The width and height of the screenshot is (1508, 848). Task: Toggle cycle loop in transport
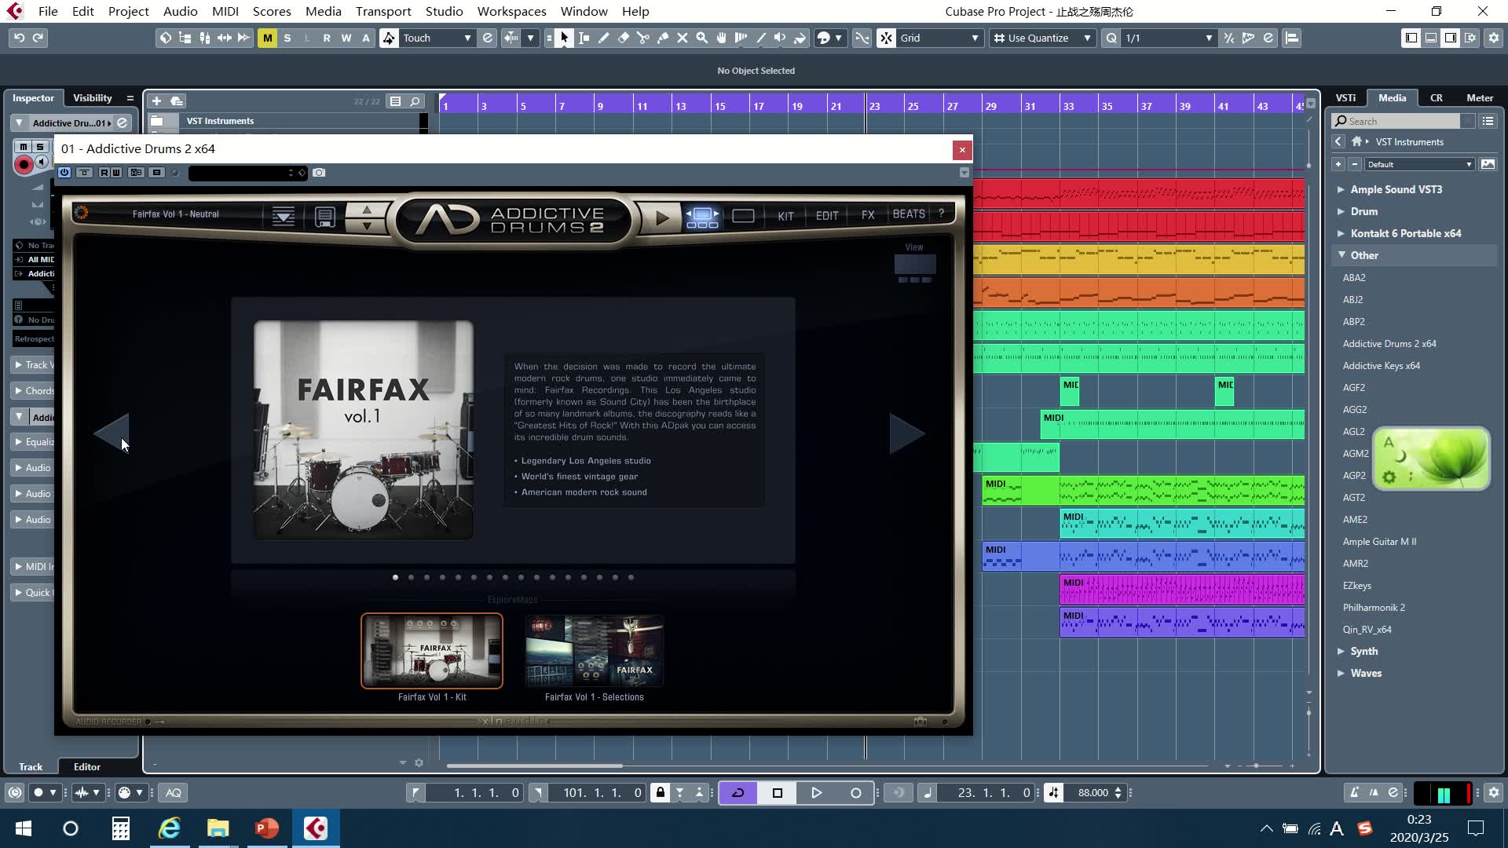[738, 793]
